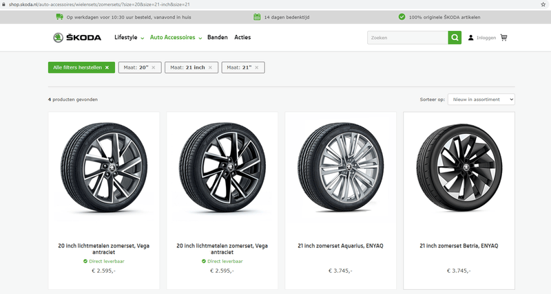Remove the Maat: 20" filter

[x=153, y=67]
